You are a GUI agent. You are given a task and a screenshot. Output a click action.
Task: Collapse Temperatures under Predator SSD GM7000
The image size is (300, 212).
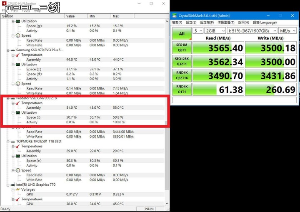coord(13,103)
